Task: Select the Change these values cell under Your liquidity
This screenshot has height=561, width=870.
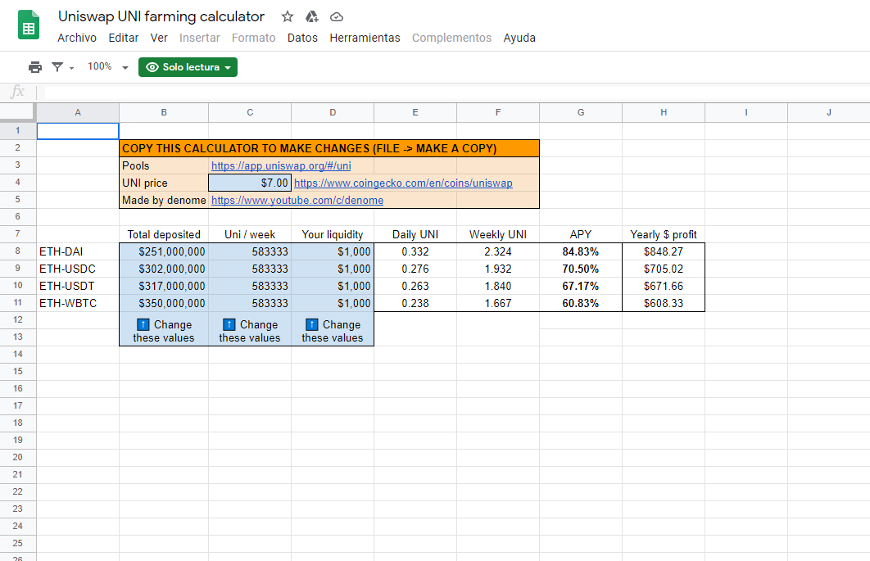Action: 333,329
